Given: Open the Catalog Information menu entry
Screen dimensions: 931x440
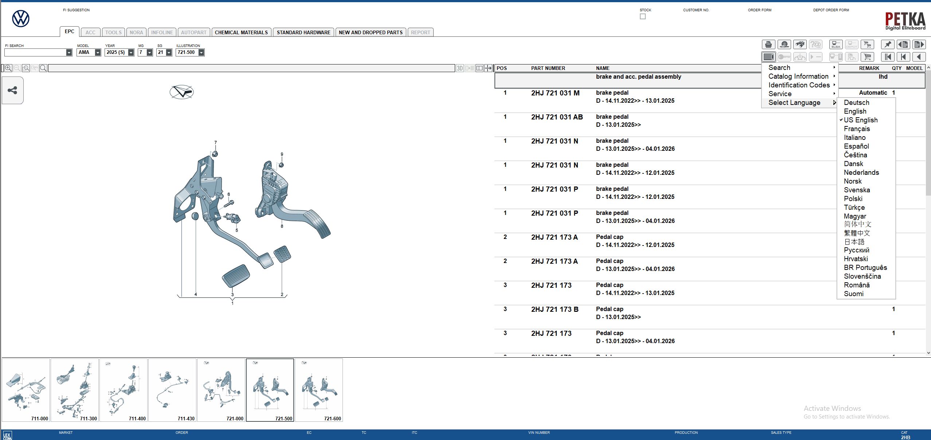Looking at the screenshot, I should (799, 76).
